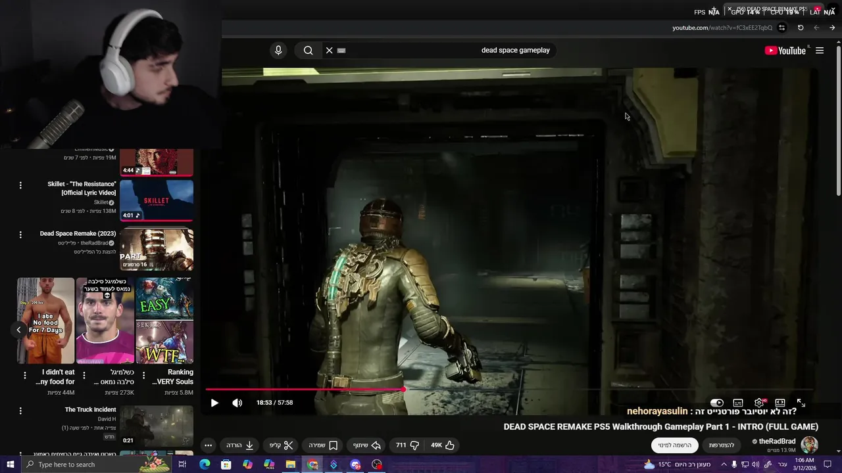Open the player settings gear
This screenshot has height=473, width=842.
click(x=759, y=403)
